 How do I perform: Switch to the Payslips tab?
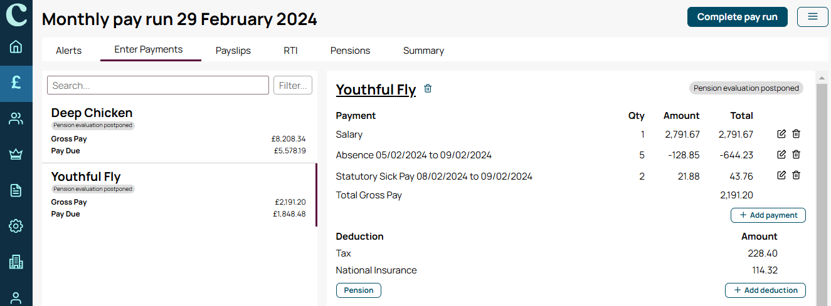pyautogui.click(x=233, y=51)
